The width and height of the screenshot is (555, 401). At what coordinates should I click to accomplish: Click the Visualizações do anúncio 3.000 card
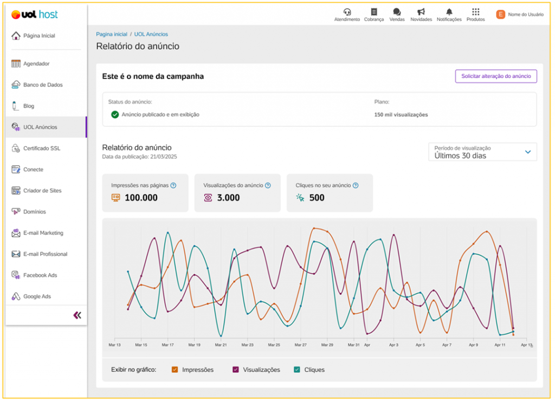[x=237, y=193]
